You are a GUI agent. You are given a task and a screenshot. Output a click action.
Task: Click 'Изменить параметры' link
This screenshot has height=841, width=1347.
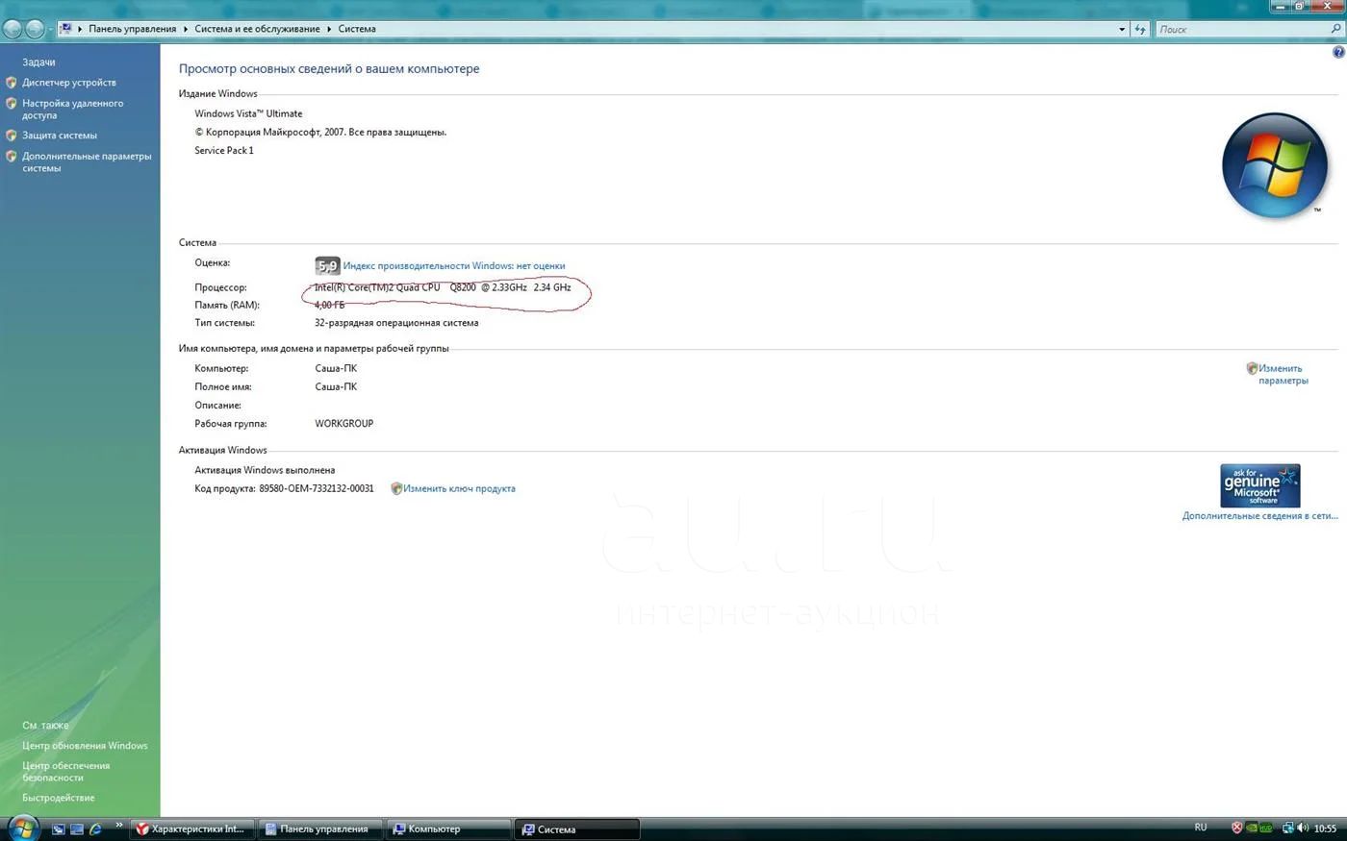[x=1283, y=374]
